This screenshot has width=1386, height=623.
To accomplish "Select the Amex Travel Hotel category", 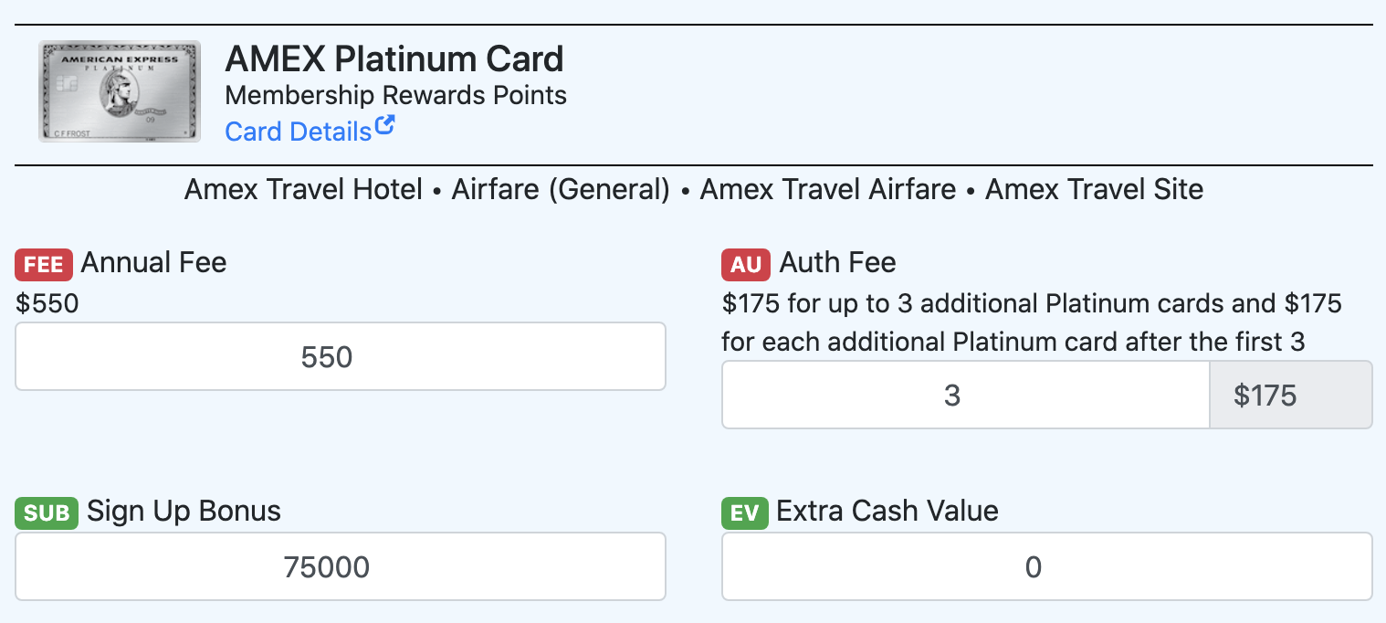I will pos(303,190).
